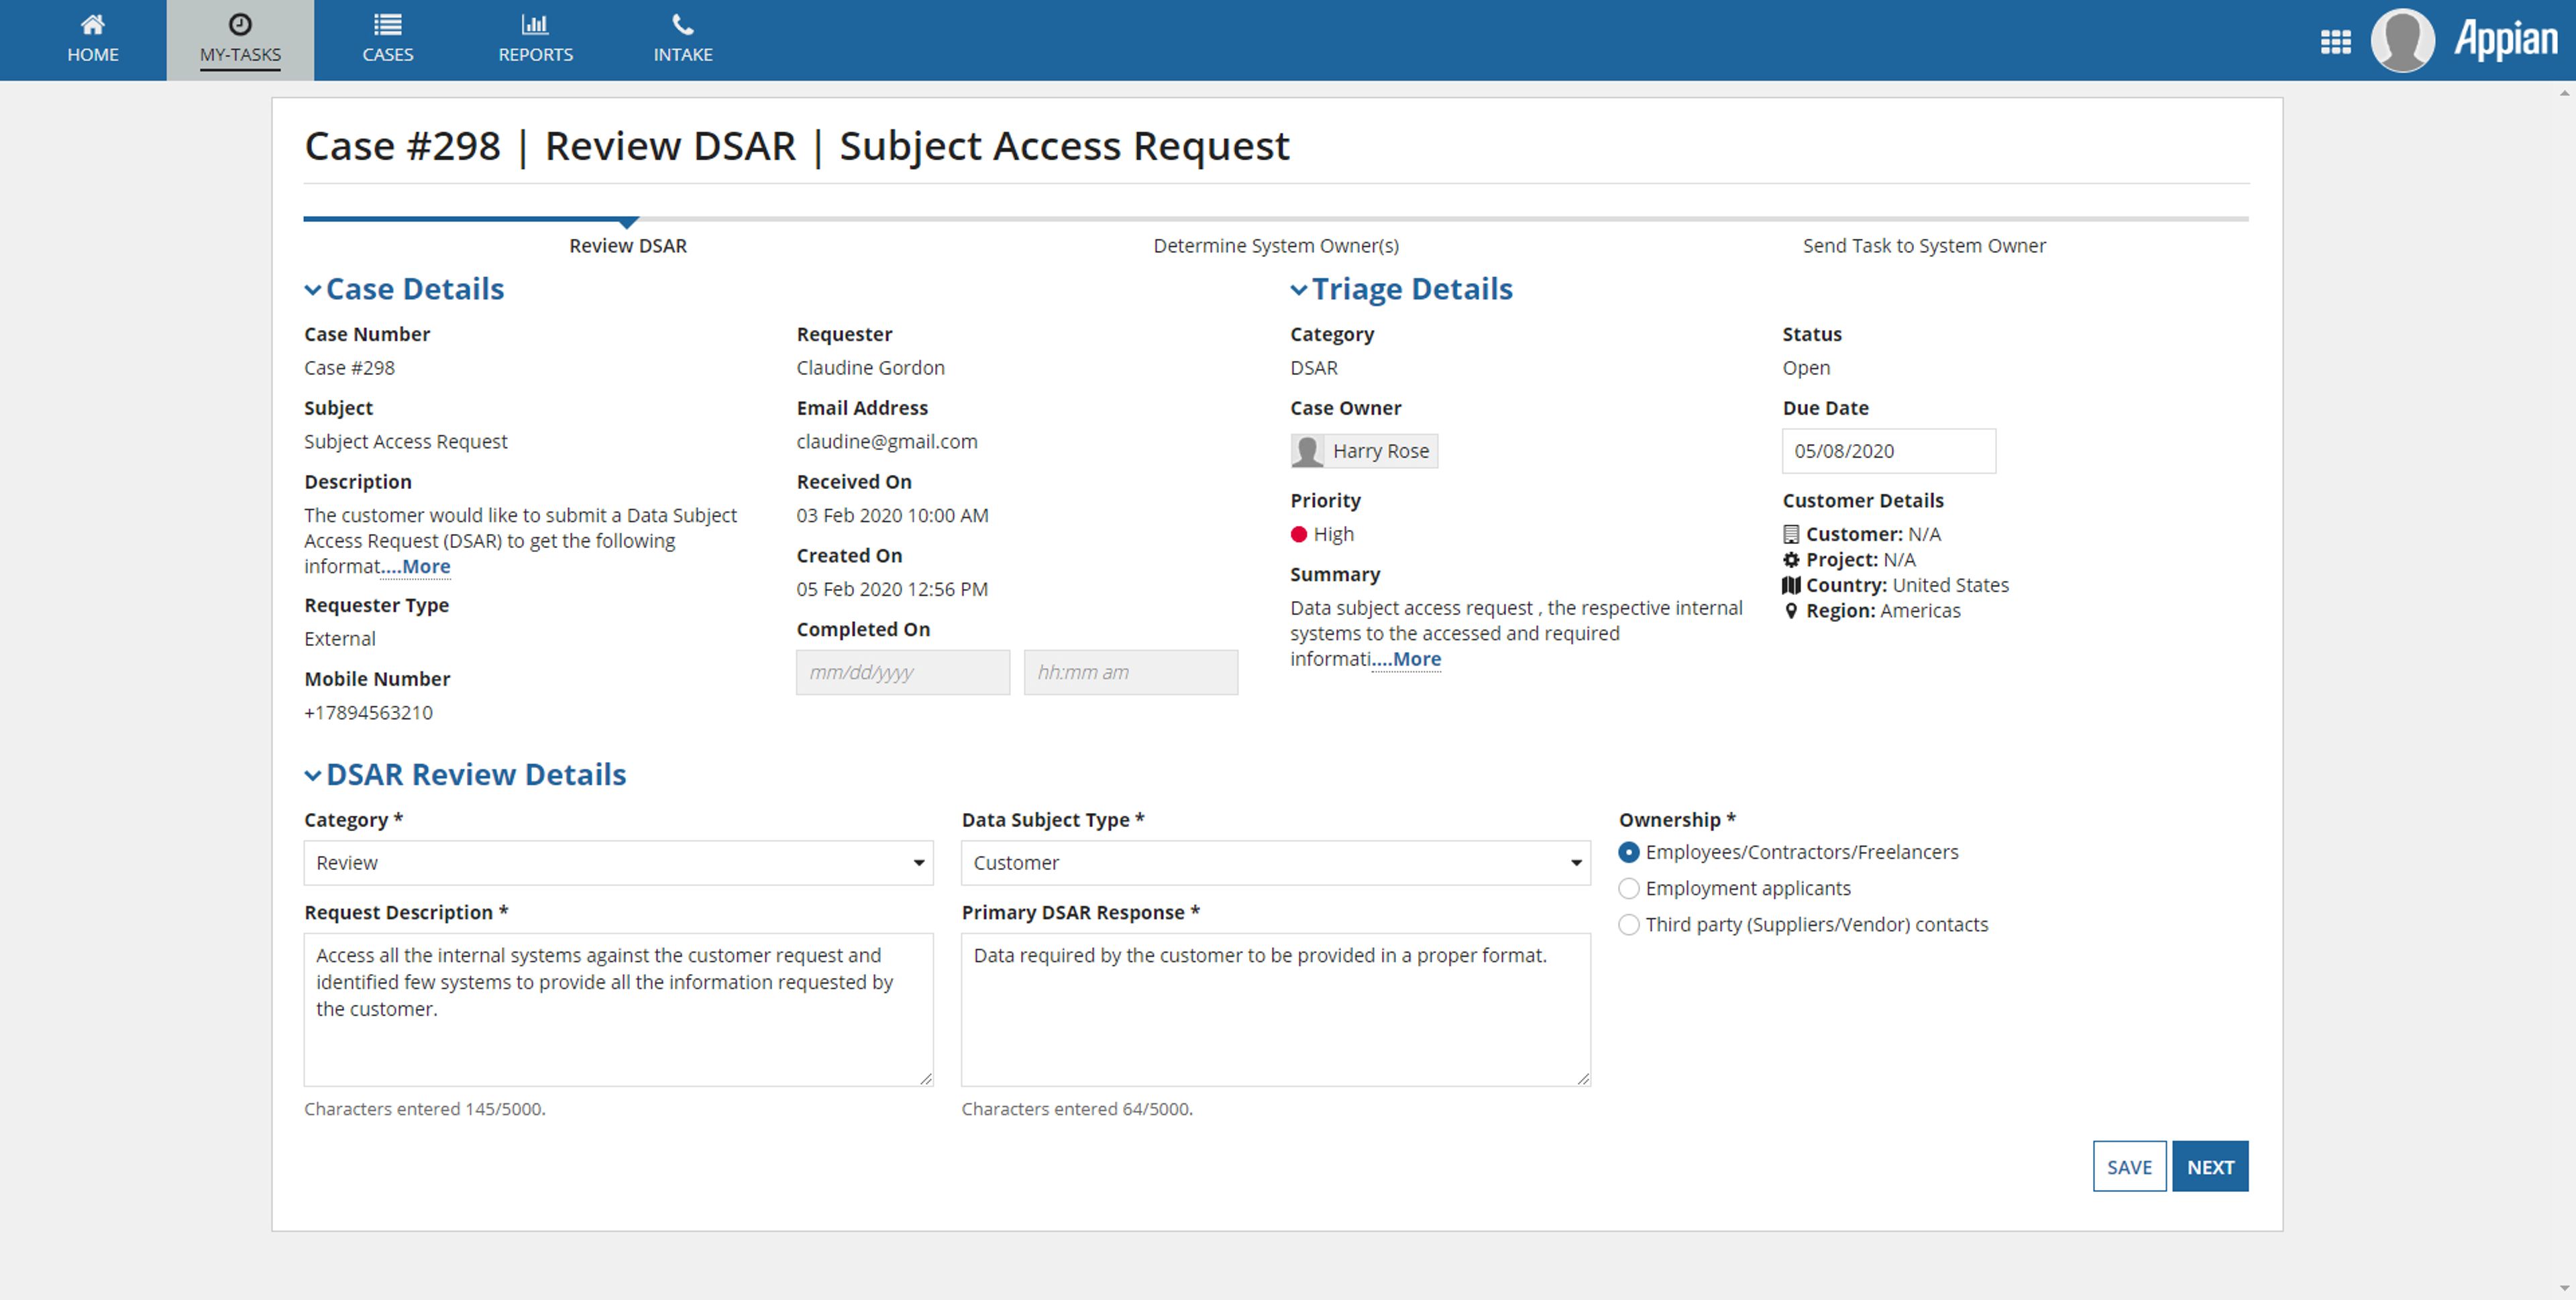This screenshot has width=2576, height=1300.
Task: Open the app grid navigation menu
Action: [2335, 42]
